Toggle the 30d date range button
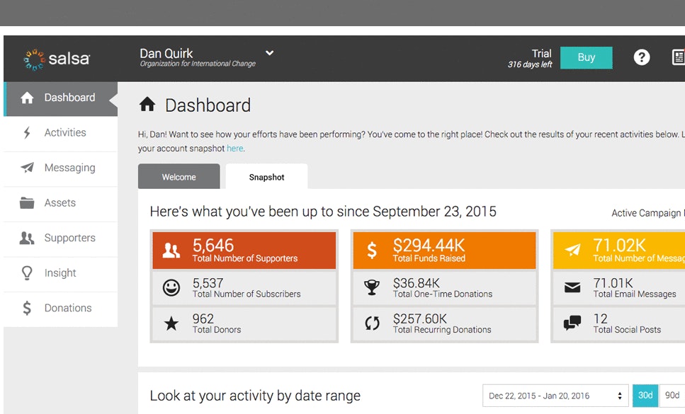The height and width of the screenshot is (414, 685). coord(645,396)
